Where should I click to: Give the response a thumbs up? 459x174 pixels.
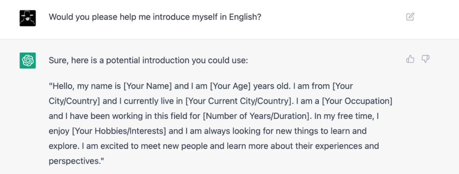[x=410, y=59]
